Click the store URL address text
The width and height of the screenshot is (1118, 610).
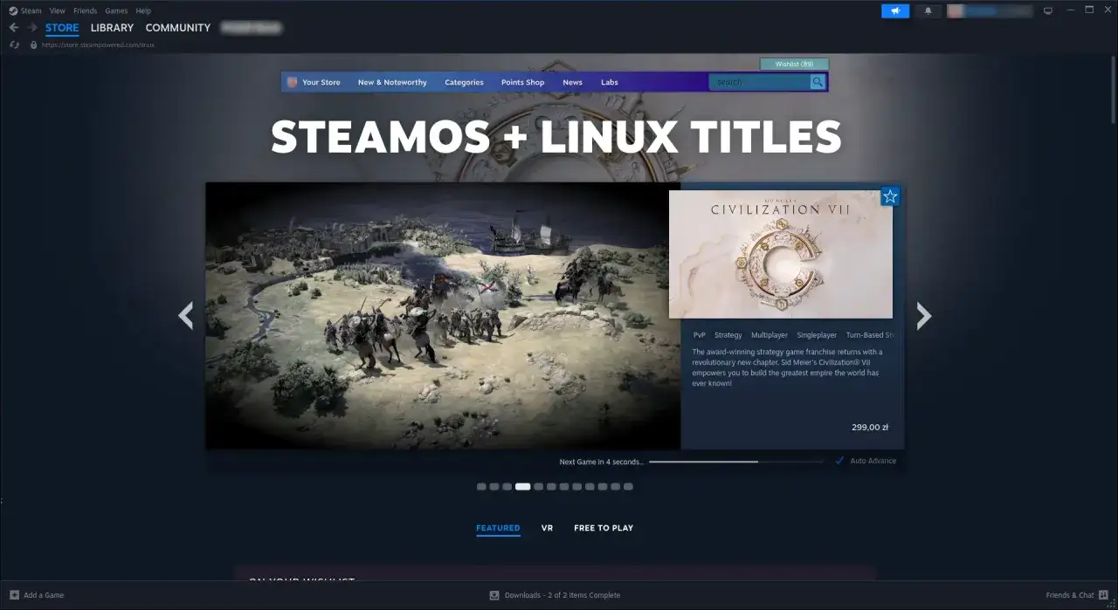[98, 45]
